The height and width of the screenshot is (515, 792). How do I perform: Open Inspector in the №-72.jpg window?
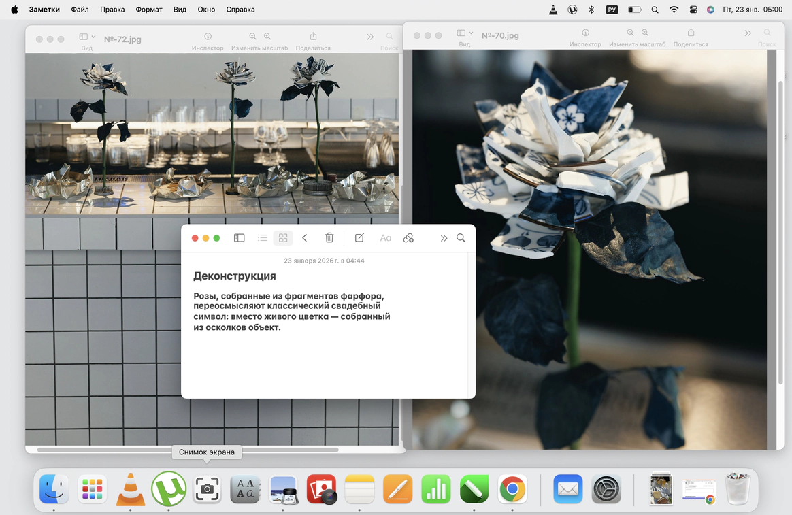point(208,37)
